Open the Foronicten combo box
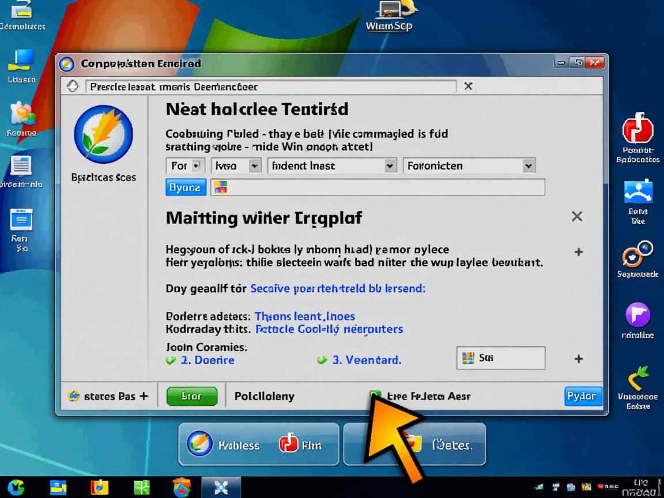This screenshot has height=498, width=664. click(x=469, y=166)
